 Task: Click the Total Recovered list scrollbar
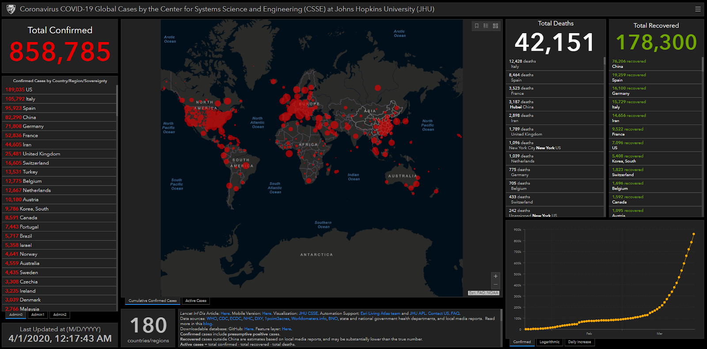pos(702,64)
